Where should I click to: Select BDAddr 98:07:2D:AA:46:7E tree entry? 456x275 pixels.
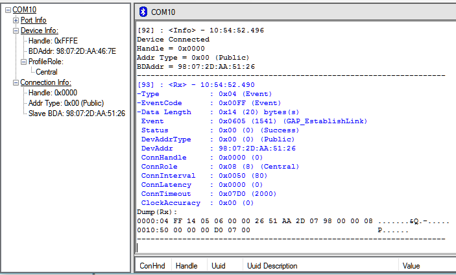pyautogui.click(x=72, y=51)
